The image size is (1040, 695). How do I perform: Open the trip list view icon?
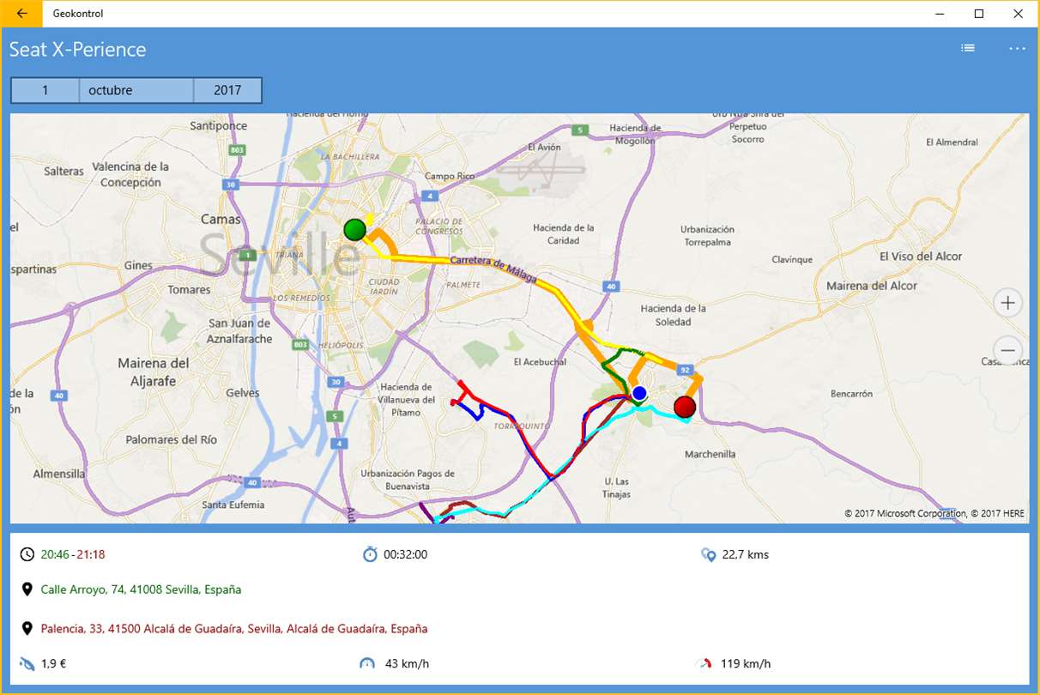click(968, 49)
